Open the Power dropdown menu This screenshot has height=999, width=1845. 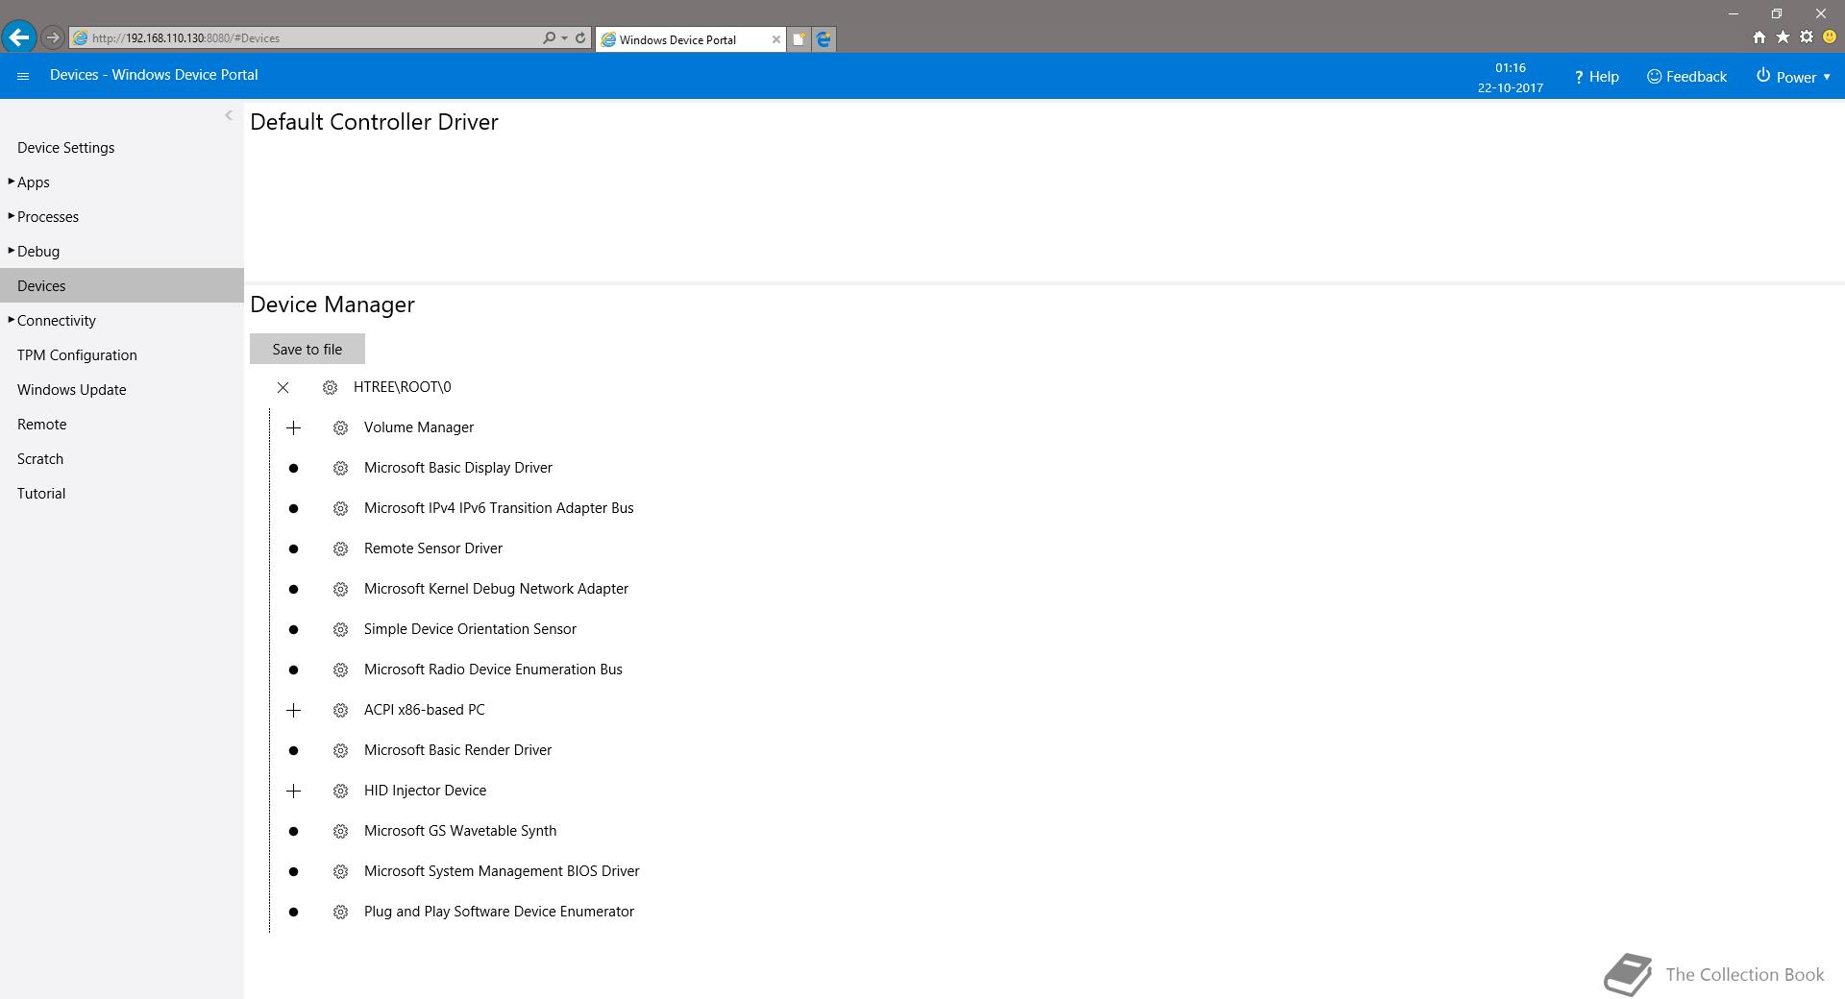tap(1793, 77)
